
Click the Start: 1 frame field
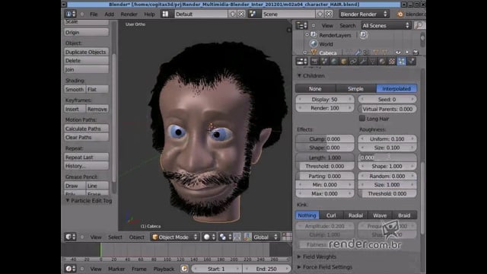(216, 269)
